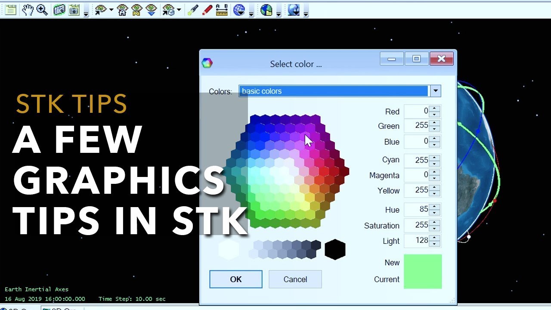Click the '16 Aug 2019 16:00:00.000' time text

coord(45,299)
